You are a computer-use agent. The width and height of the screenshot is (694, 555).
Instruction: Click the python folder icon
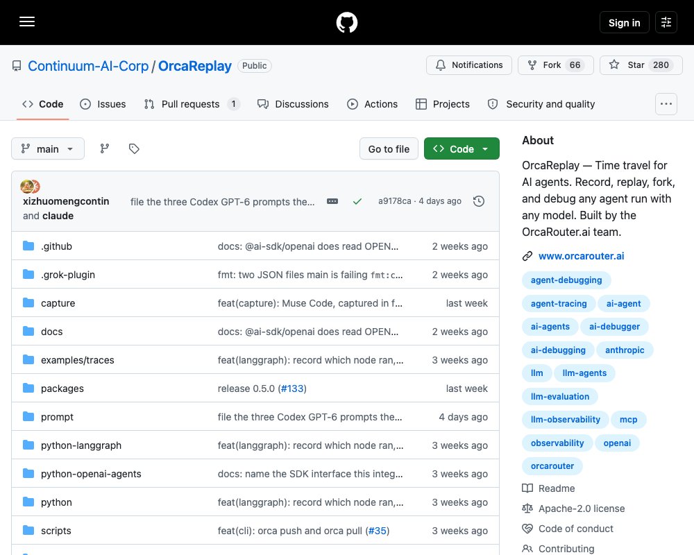(28, 502)
